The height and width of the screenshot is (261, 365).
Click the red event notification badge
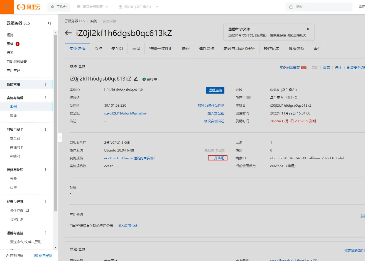pos(18,44)
